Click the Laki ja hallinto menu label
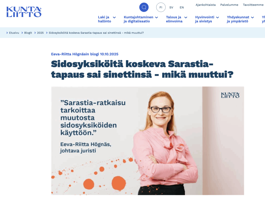 [105, 19]
